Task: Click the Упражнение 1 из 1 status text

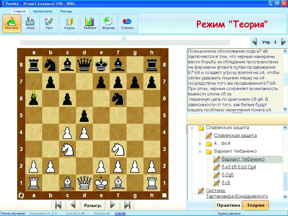Action: [43, 214]
